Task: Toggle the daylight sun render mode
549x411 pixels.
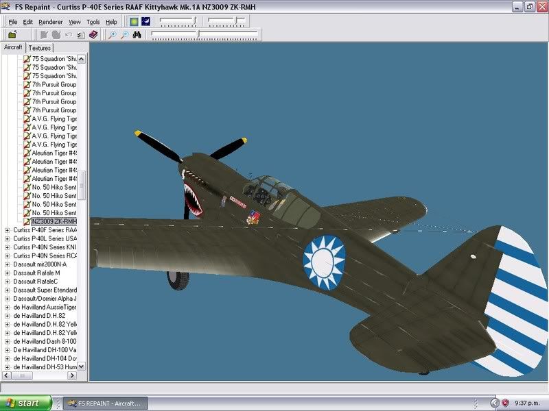Action: [x=134, y=22]
